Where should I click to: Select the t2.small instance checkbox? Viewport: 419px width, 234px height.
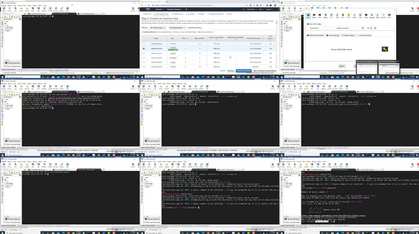pos(144,53)
